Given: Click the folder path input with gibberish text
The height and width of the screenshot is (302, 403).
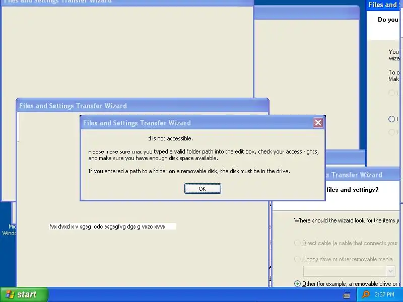Looking at the screenshot, I should [x=112, y=226].
